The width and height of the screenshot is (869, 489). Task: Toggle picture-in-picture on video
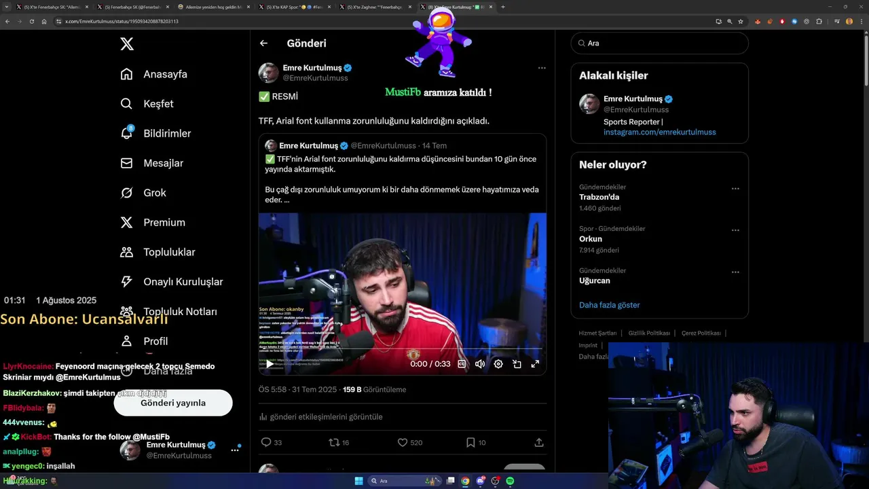[x=517, y=364]
